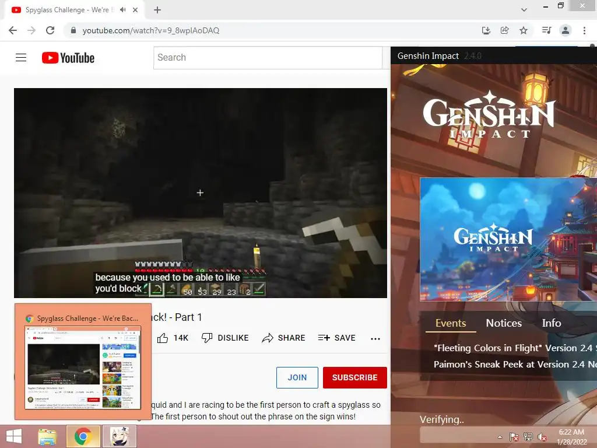The image size is (597, 448).
Task: Click the install/download icon in address bar
Action: point(486,30)
